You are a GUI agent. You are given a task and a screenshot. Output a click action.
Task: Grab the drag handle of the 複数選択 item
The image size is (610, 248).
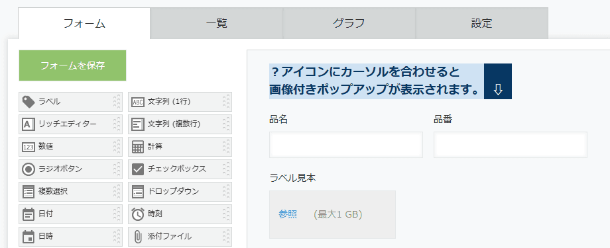point(116,192)
